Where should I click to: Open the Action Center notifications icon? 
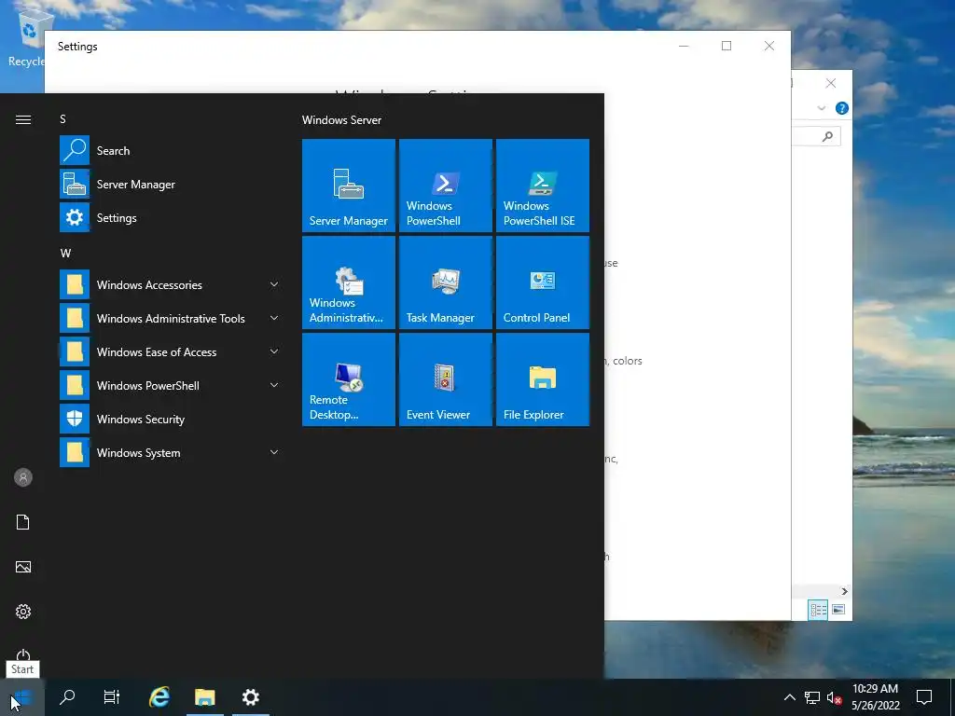click(924, 697)
